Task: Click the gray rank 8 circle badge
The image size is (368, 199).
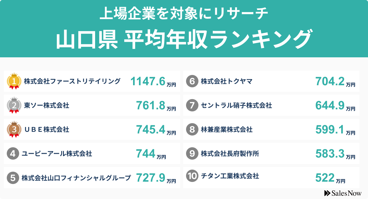Action: [x=192, y=129]
